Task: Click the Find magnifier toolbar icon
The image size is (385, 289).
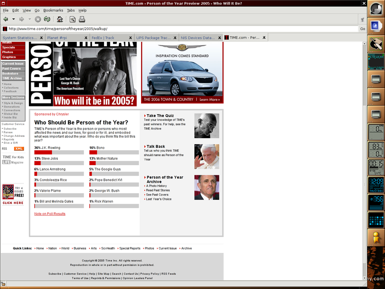Action: pyautogui.click(x=73, y=19)
